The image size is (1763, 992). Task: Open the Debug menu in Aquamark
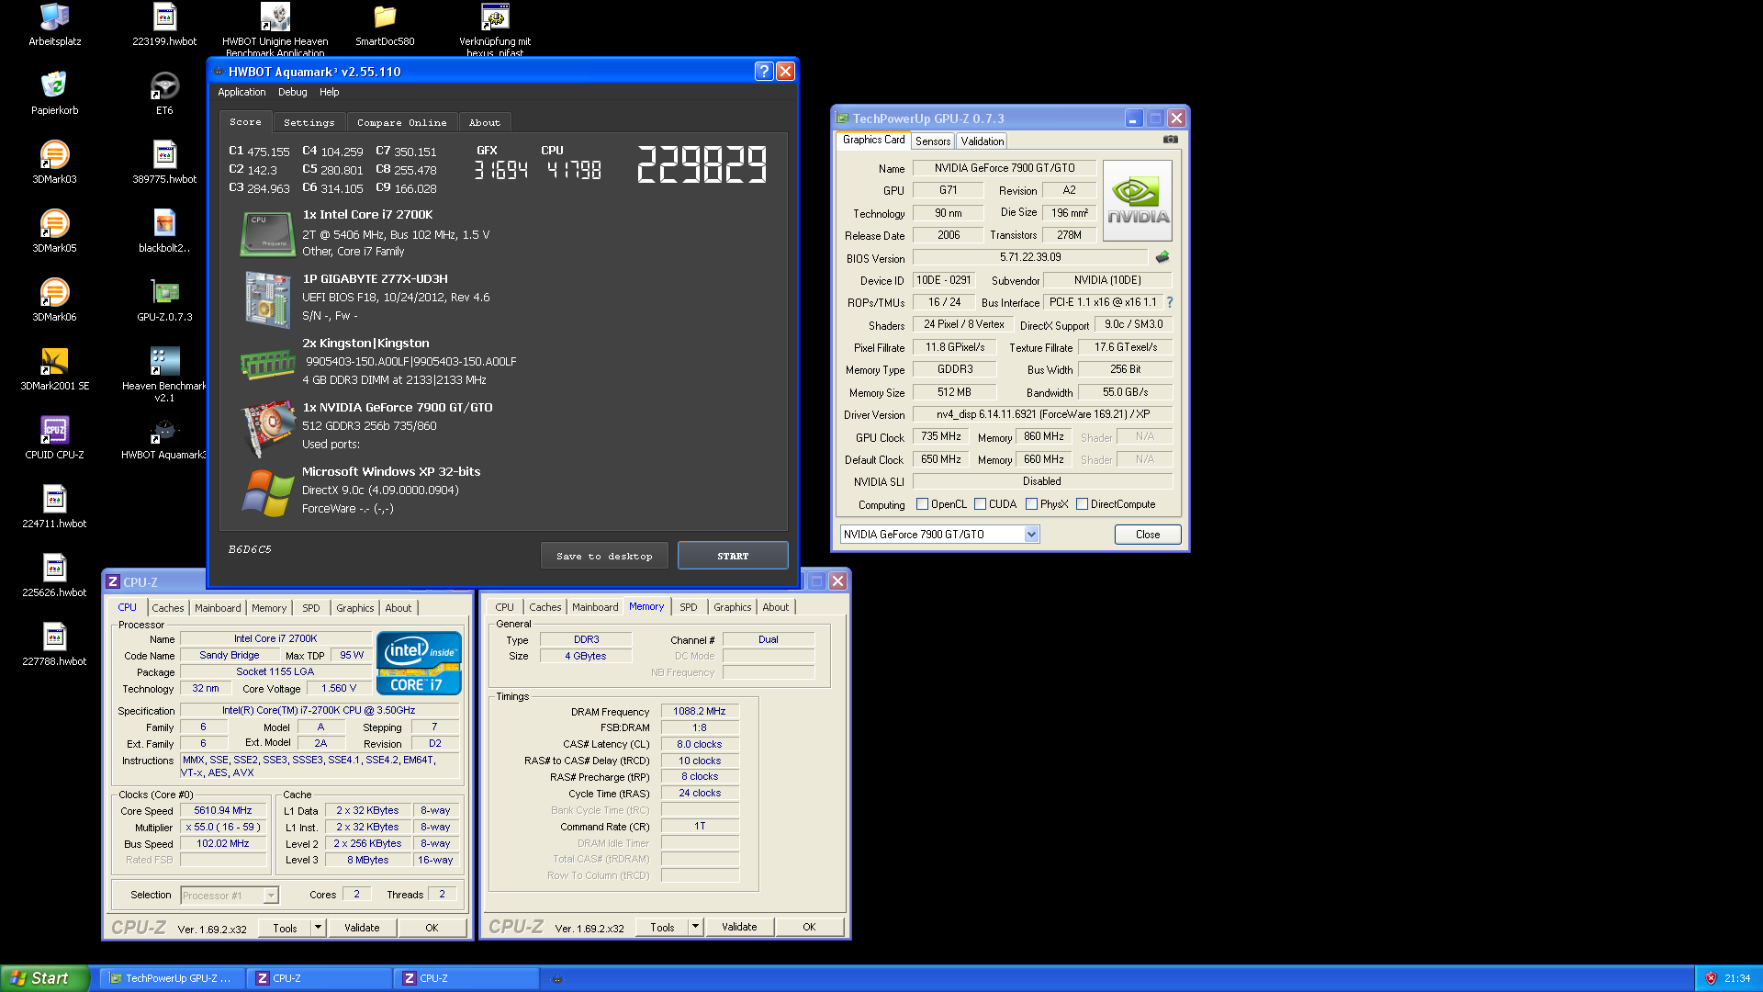pos(293,92)
